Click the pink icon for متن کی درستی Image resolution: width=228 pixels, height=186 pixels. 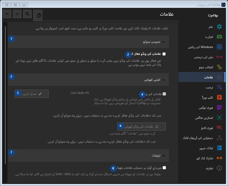[x=219, y=57]
